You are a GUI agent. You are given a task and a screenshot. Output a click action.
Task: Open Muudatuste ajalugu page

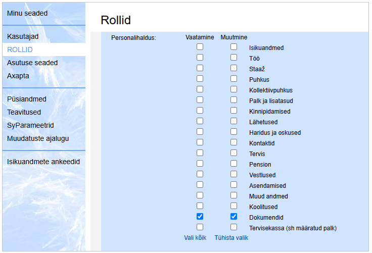point(38,138)
